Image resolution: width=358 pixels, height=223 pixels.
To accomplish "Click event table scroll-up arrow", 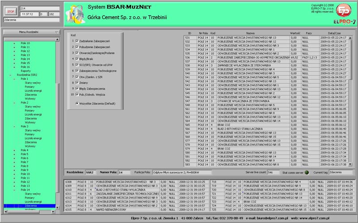I will point(350,38).
